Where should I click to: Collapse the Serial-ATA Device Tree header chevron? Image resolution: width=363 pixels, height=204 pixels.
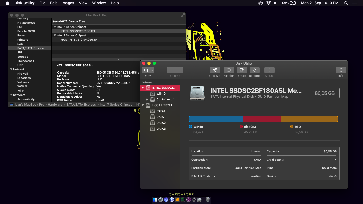(x=183, y=21)
